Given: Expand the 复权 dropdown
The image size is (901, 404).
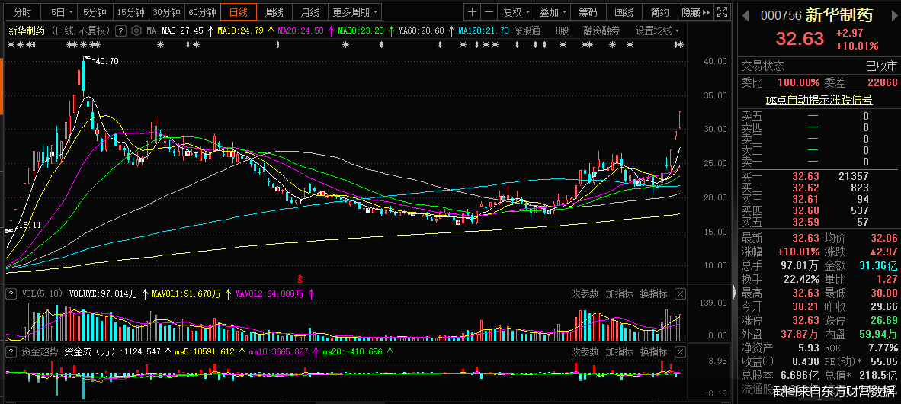Looking at the screenshot, I should click(x=518, y=12).
